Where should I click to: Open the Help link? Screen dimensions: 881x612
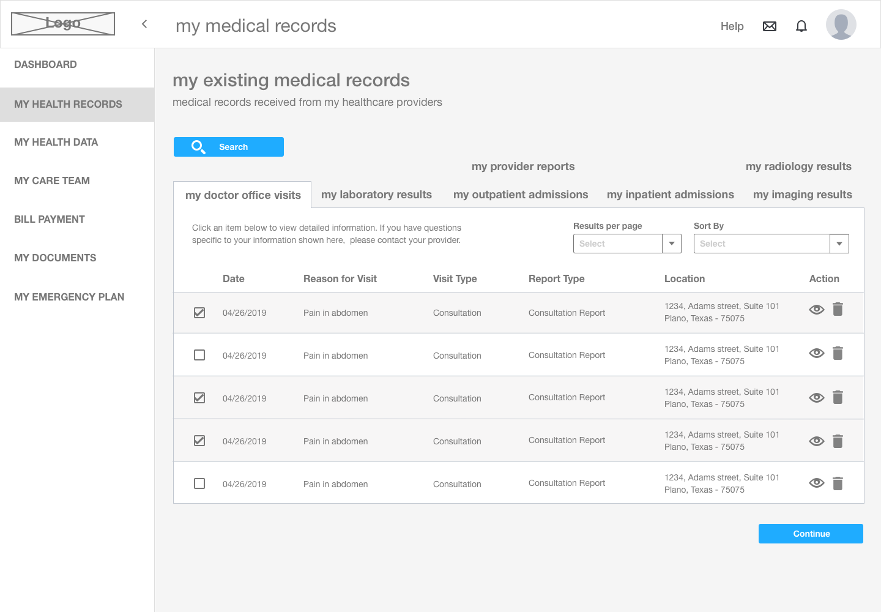point(732,26)
